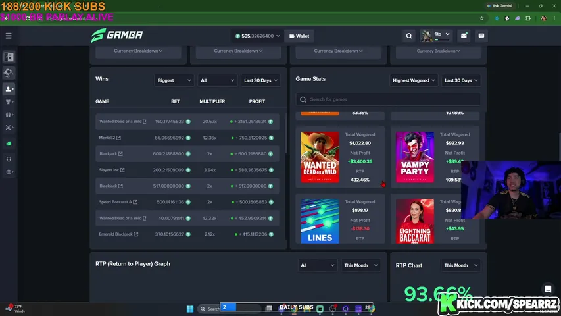Screen dimensions: 561x316
Task: Open Game Stats Last 30 Days dropdown
Action: pyautogui.click(x=461, y=80)
